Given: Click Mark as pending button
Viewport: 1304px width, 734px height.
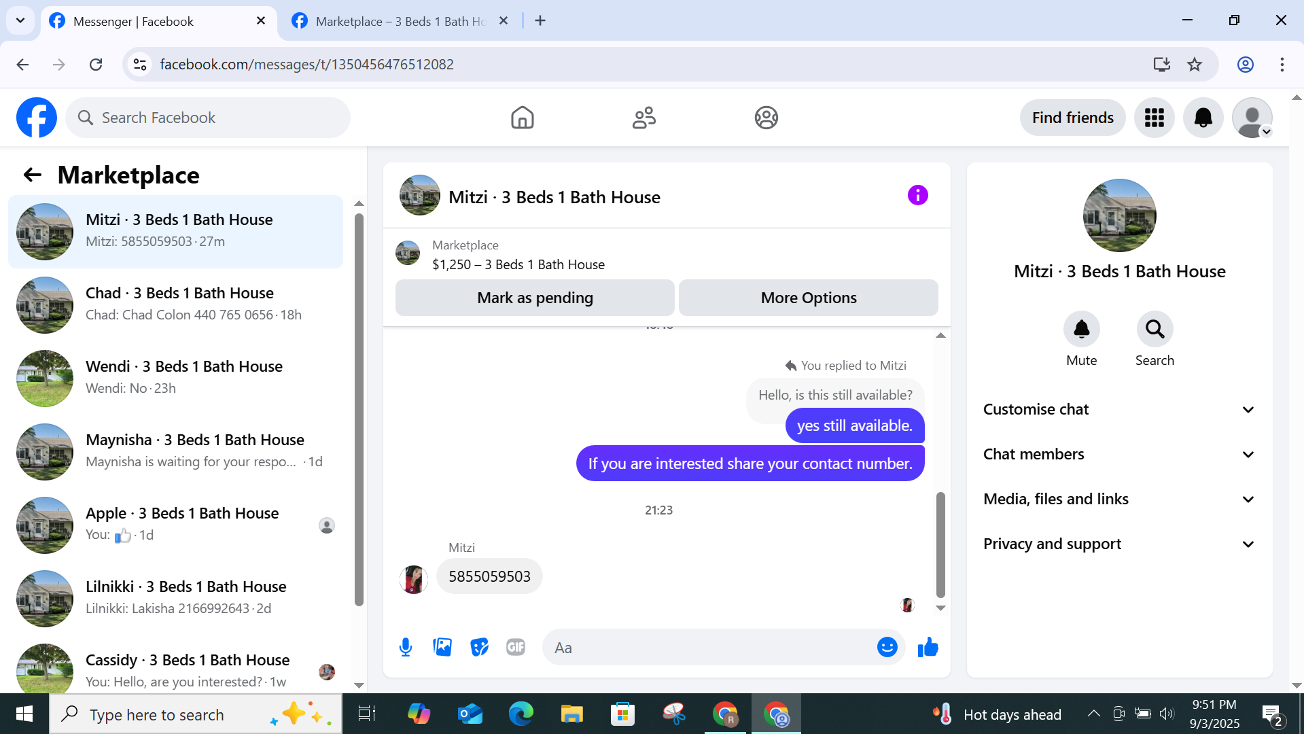Looking at the screenshot, I should (x=535, y=298).
